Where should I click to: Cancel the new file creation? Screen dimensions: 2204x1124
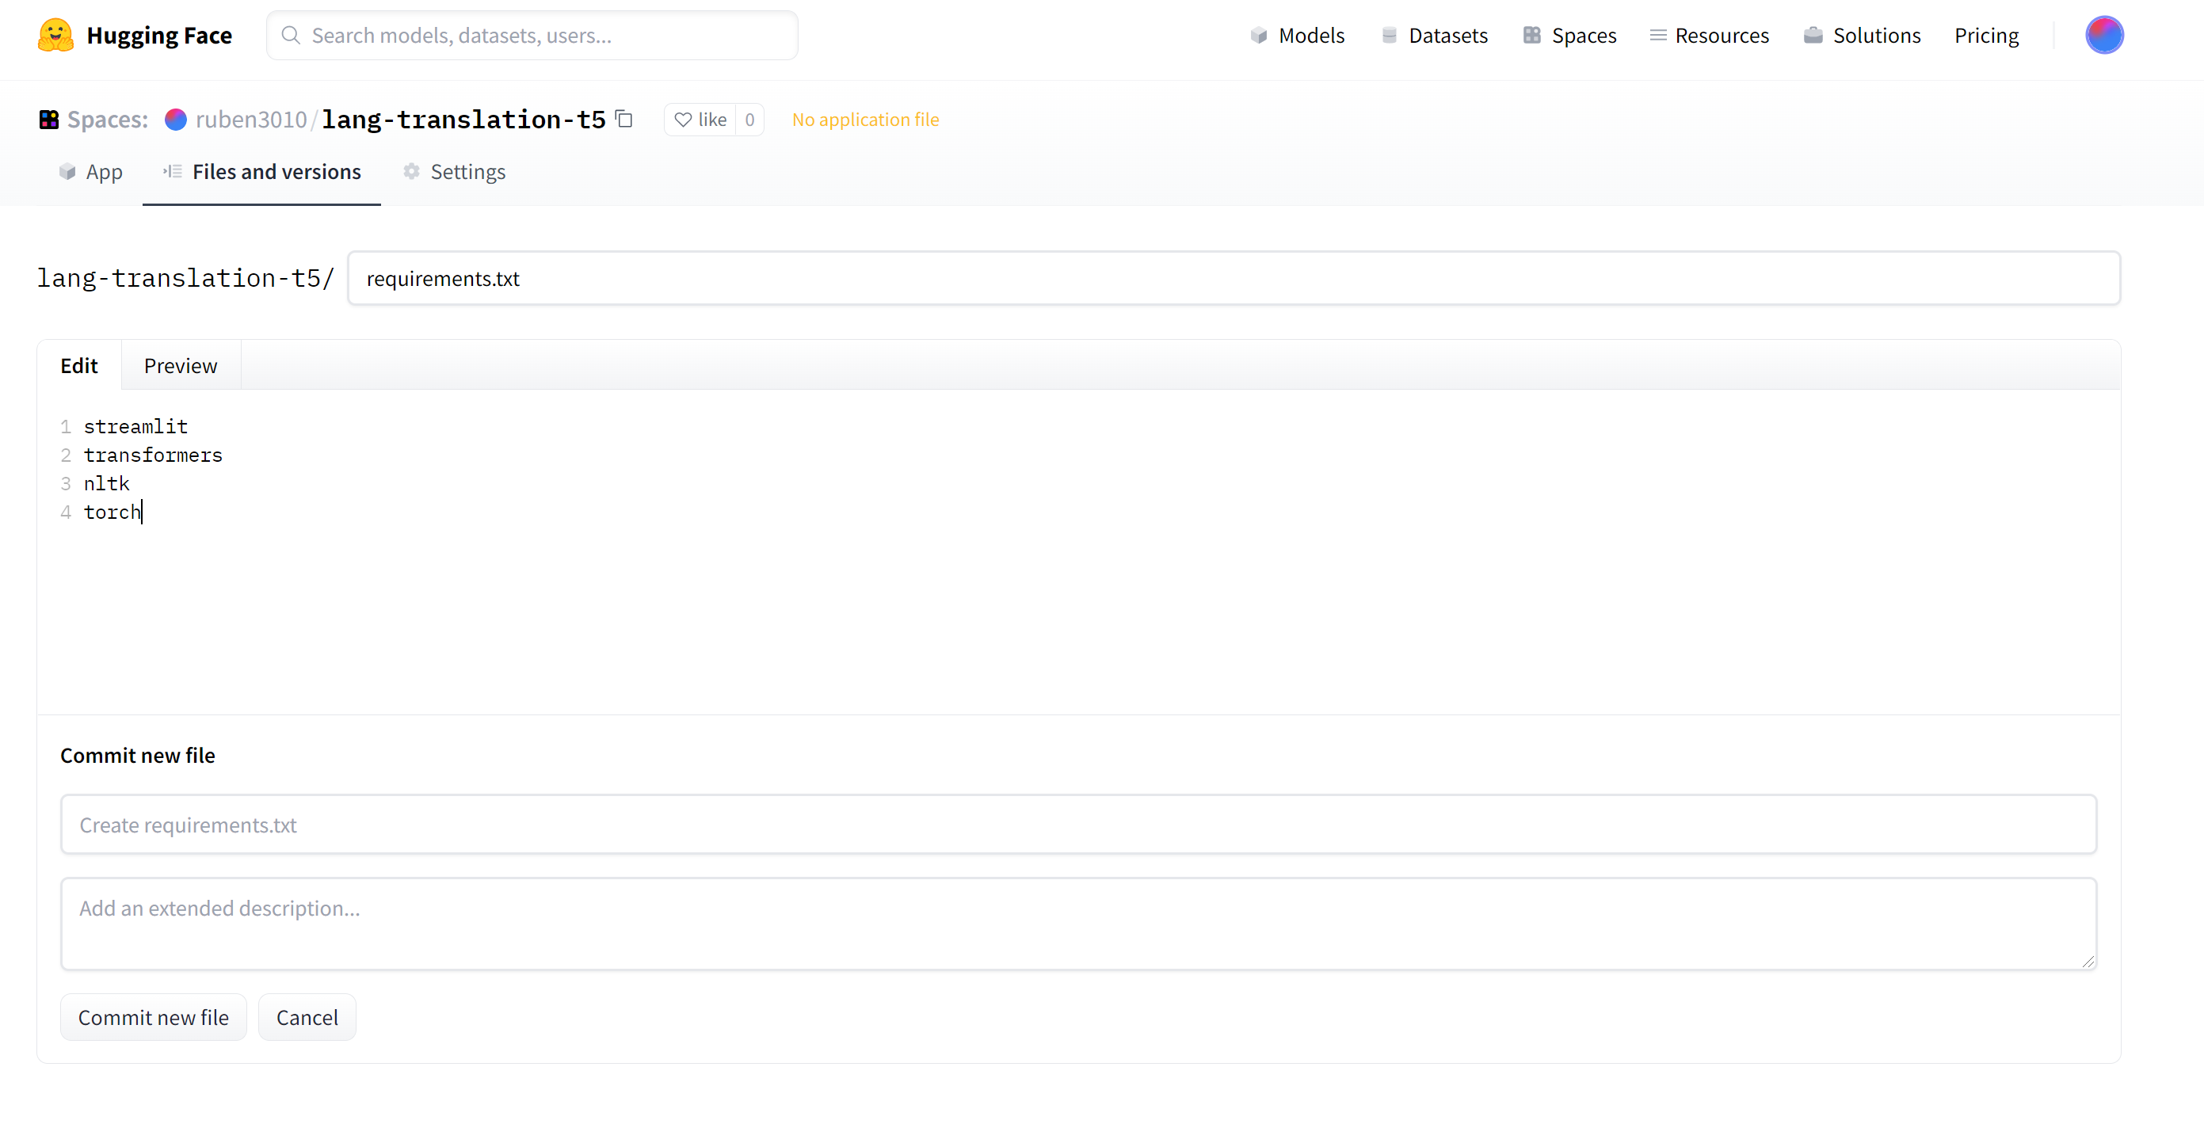coord(307,1017)
